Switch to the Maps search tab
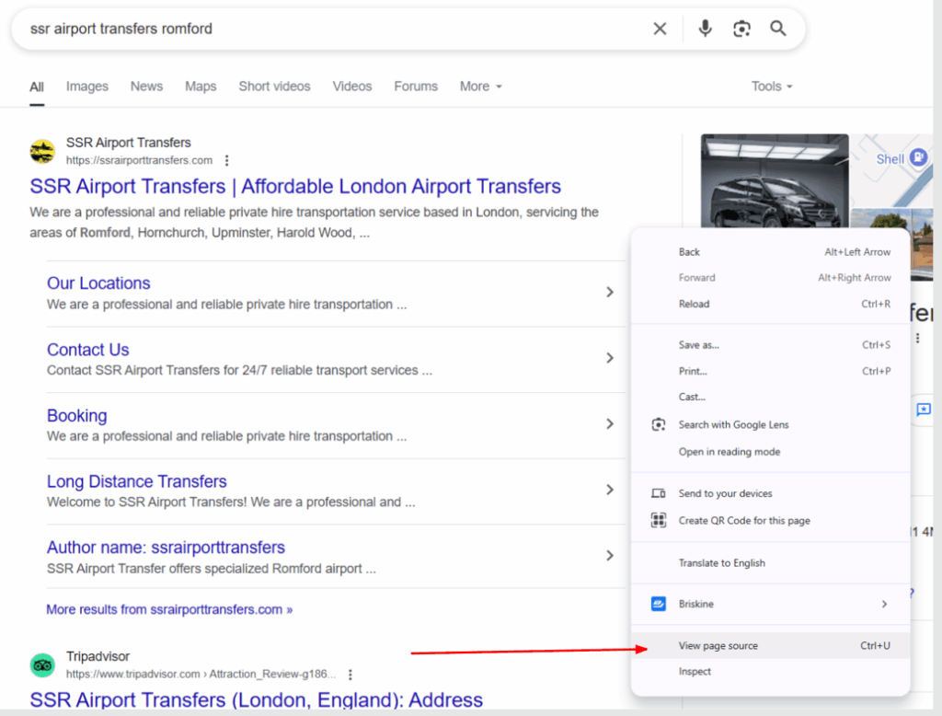 [x=201, y=87]
